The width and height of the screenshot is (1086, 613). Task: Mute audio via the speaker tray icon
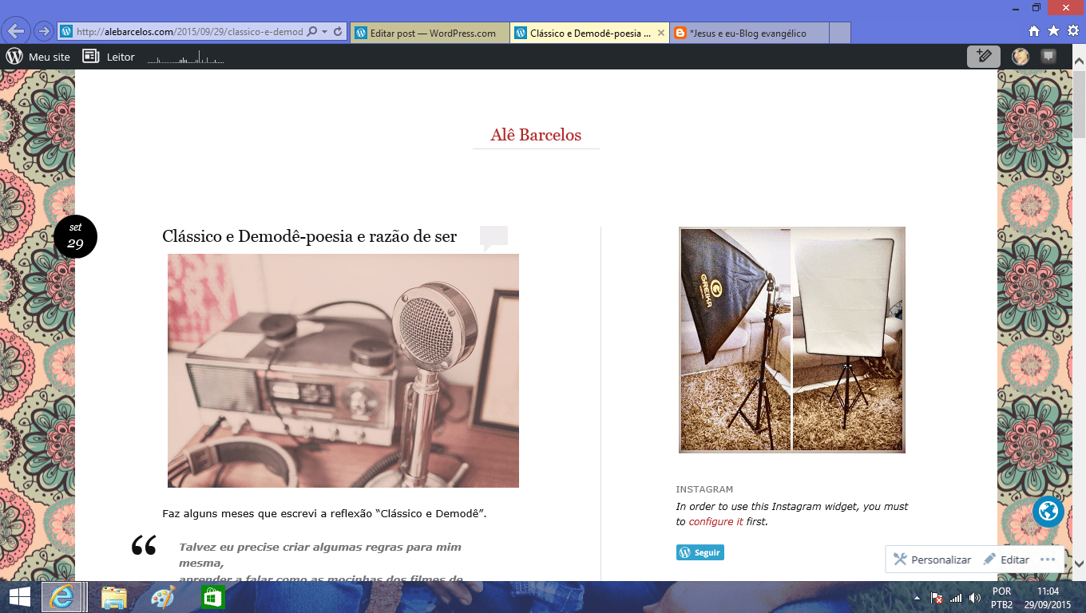click(x=974, y=597)
